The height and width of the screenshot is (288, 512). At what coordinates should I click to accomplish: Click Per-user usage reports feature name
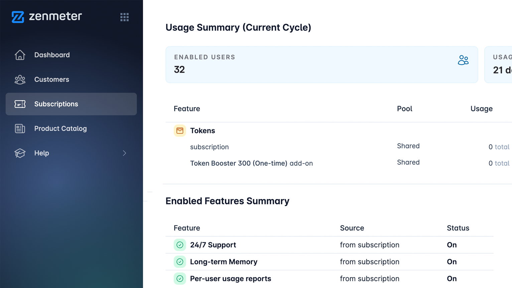coord(231,279)
